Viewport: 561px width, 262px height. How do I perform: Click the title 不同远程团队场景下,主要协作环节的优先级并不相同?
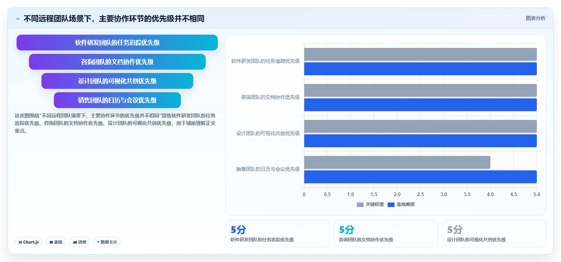114,18
